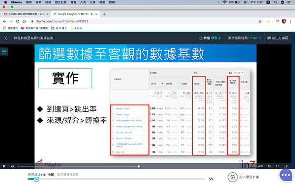The height and width of the screenshot is (184, 295).
Task: Open the pencil note tool in player
Action: point(286,166)
